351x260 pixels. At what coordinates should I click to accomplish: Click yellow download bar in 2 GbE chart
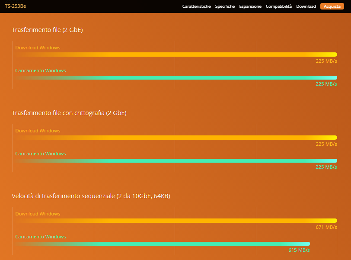(x=176, y=55)
